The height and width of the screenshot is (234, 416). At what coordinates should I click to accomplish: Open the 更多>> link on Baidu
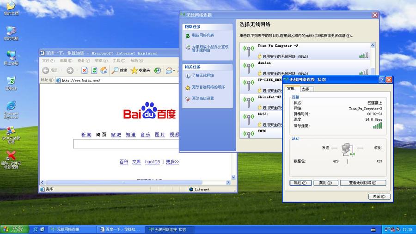[172, 162]
